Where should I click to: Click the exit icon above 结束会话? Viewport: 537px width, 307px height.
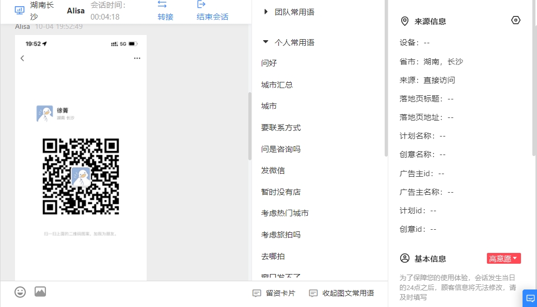(201, 5)
